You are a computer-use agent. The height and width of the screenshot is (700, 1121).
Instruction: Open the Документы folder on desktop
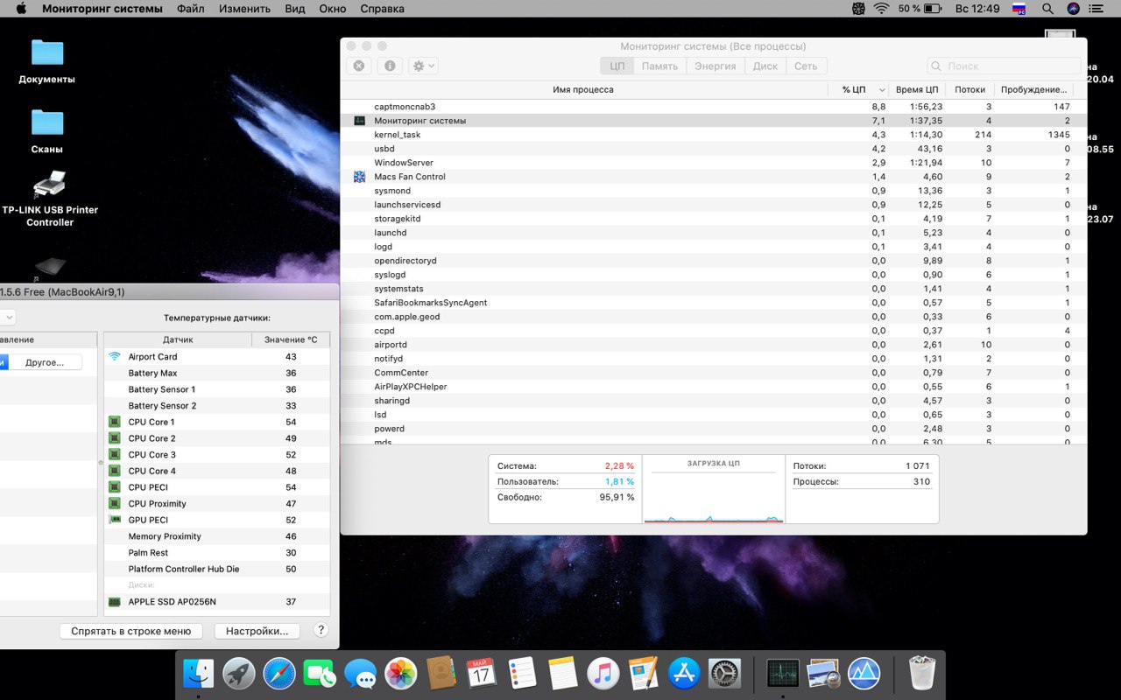(x=47, y=52)
